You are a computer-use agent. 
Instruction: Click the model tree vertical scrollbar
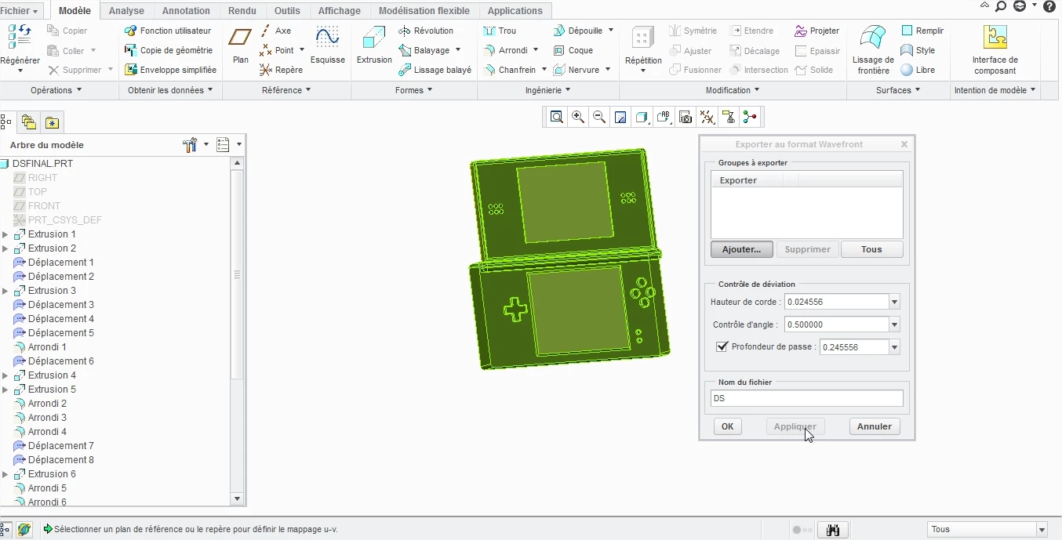point(237,274)
